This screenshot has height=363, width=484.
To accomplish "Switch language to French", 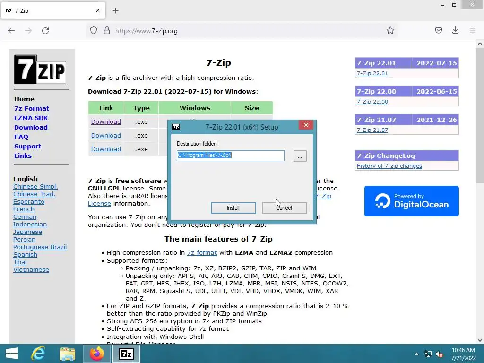I will point(24,209).
